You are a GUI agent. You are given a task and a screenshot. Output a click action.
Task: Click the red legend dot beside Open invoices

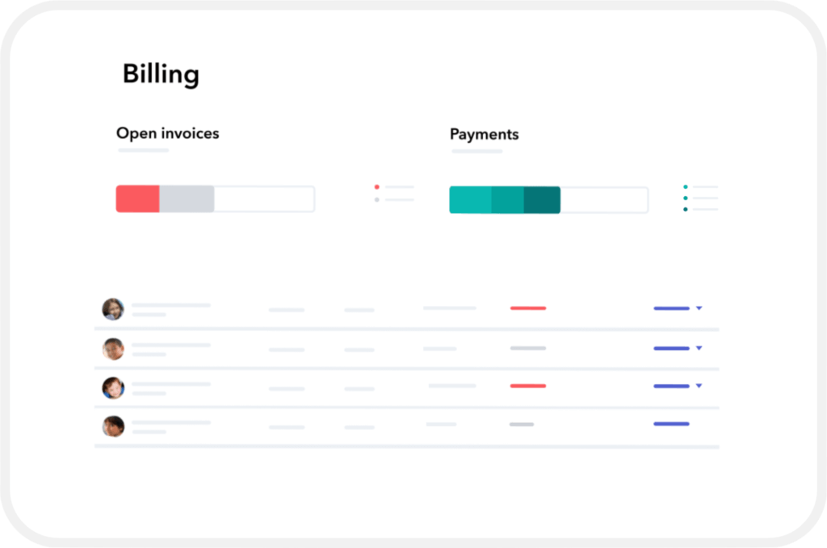[x=376, y=187]
